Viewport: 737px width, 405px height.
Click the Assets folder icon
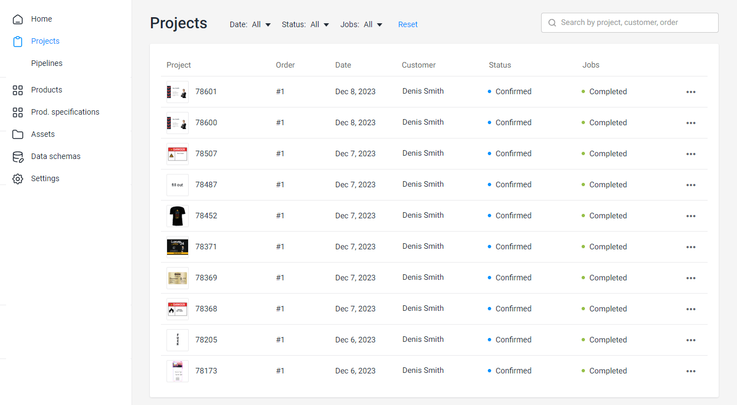pyautogui.click(x=18, y=134)
